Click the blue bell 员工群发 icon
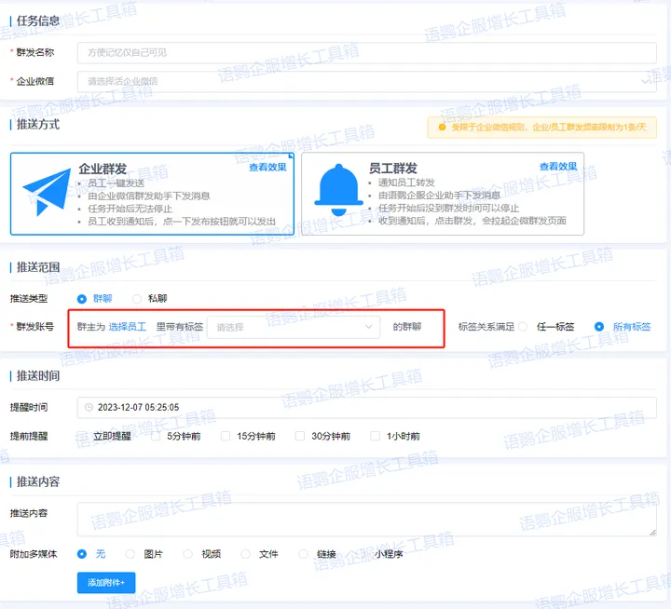The height and width of the screenshot is (609, 671). coord(338,189)
